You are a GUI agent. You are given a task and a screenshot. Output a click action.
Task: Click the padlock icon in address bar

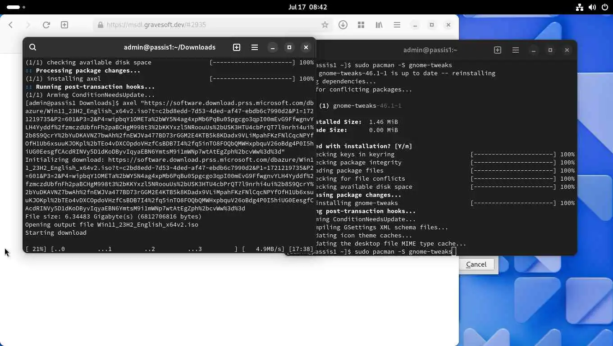100,25
